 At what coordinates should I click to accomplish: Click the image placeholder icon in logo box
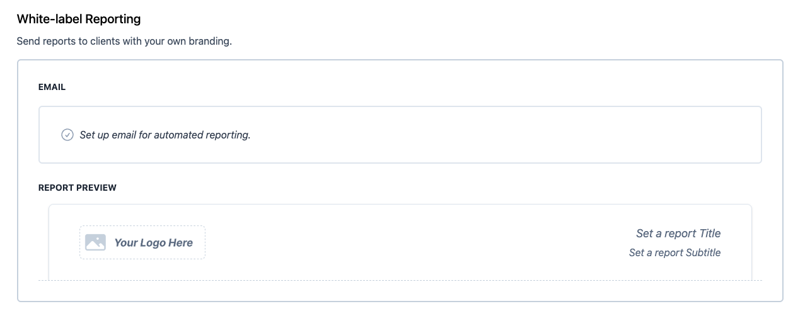(x=95, y=242)
